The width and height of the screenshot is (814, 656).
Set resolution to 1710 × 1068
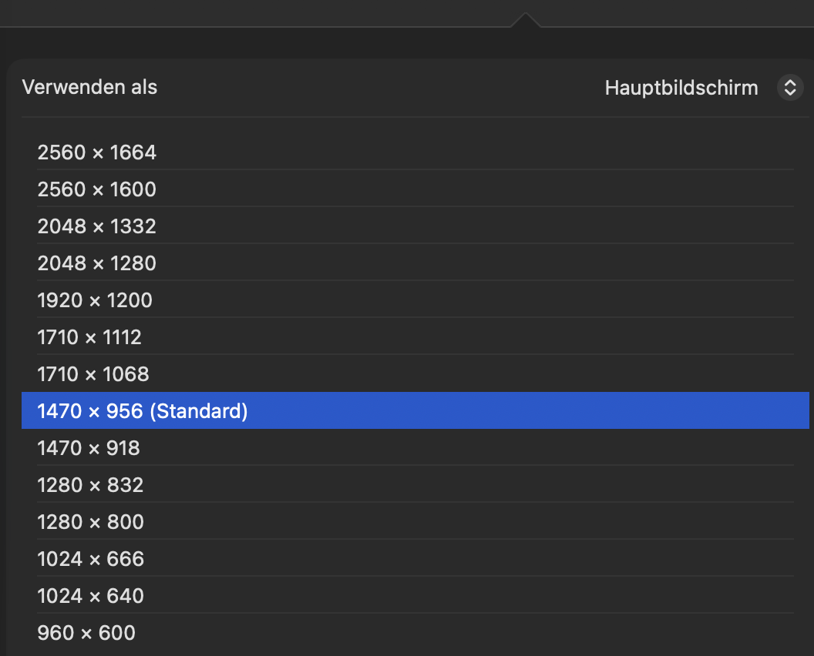pos(93,374)
